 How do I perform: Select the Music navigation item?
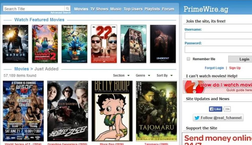pos(116,9)
